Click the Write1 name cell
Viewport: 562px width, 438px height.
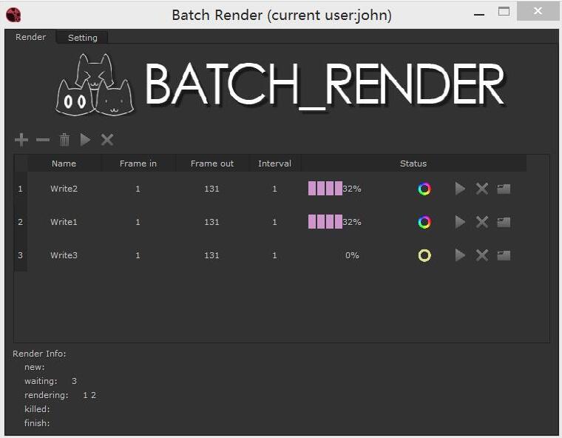(64, 222)
